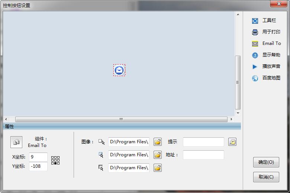
Task: Choose the 百度地图 globe icon
Action: coord(255,78)
